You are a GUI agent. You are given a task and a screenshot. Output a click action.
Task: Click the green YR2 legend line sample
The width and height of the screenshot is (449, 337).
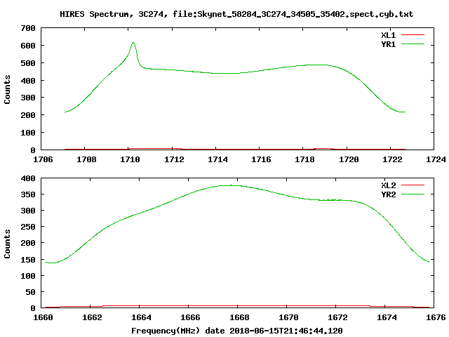pos(413,194)
